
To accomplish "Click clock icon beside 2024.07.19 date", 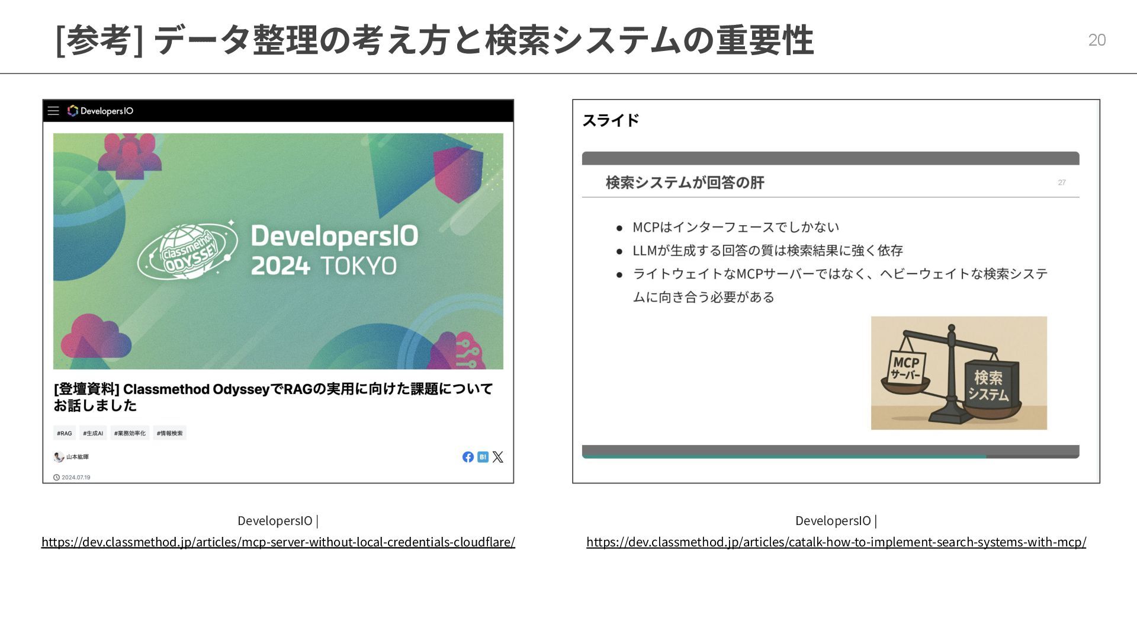I will pos(57,477).
